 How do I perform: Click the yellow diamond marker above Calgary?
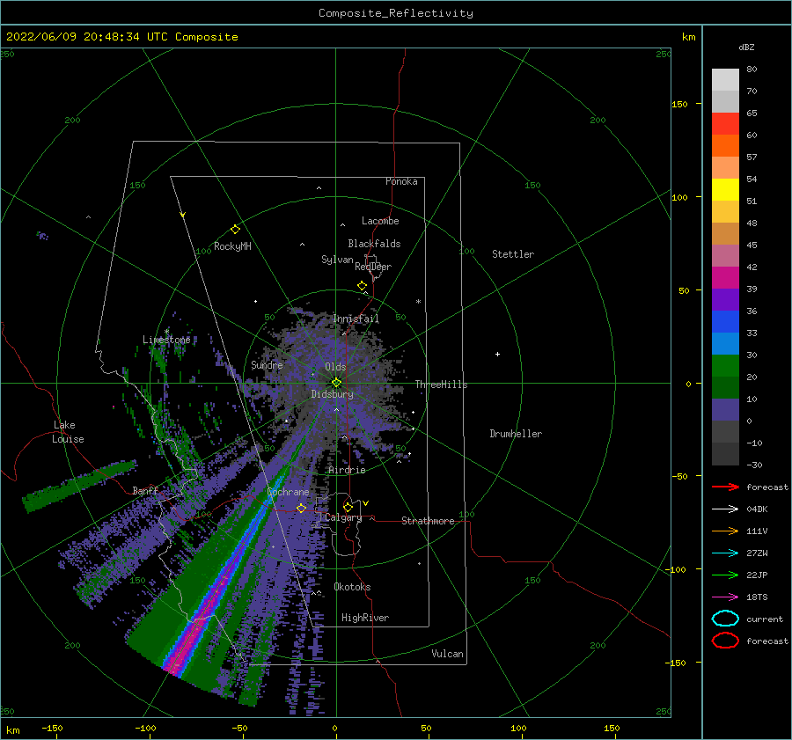coord(348,507)
